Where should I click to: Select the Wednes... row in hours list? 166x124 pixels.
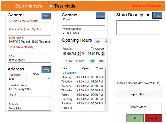[x=82, y=86]
